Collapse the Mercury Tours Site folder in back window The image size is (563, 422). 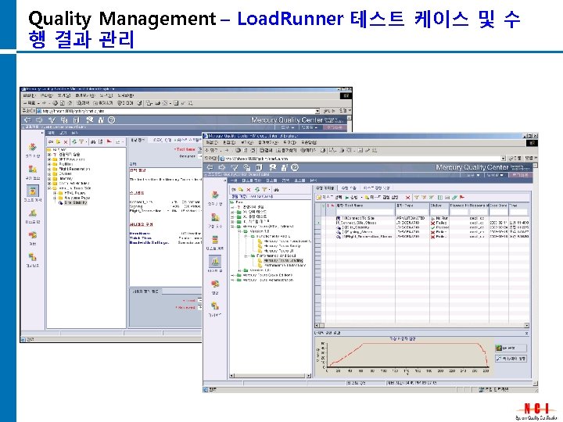click(49, 188)
